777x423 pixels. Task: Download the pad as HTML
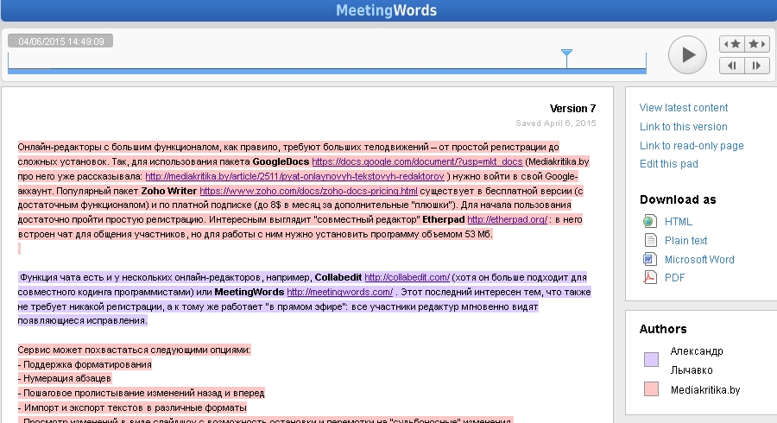point(679,221)
